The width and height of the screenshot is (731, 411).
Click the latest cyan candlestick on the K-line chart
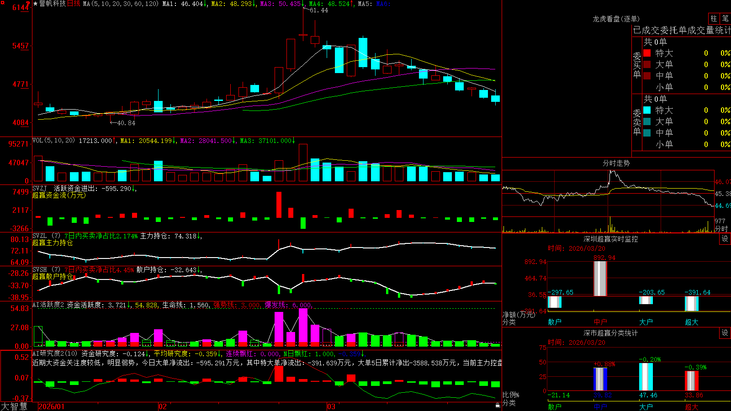pyautogui.click(x=495, y=98)
